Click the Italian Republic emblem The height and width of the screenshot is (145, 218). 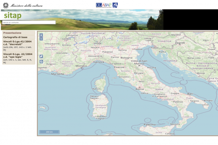[6, 5]
